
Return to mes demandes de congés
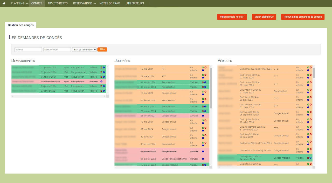click(303, 17)
